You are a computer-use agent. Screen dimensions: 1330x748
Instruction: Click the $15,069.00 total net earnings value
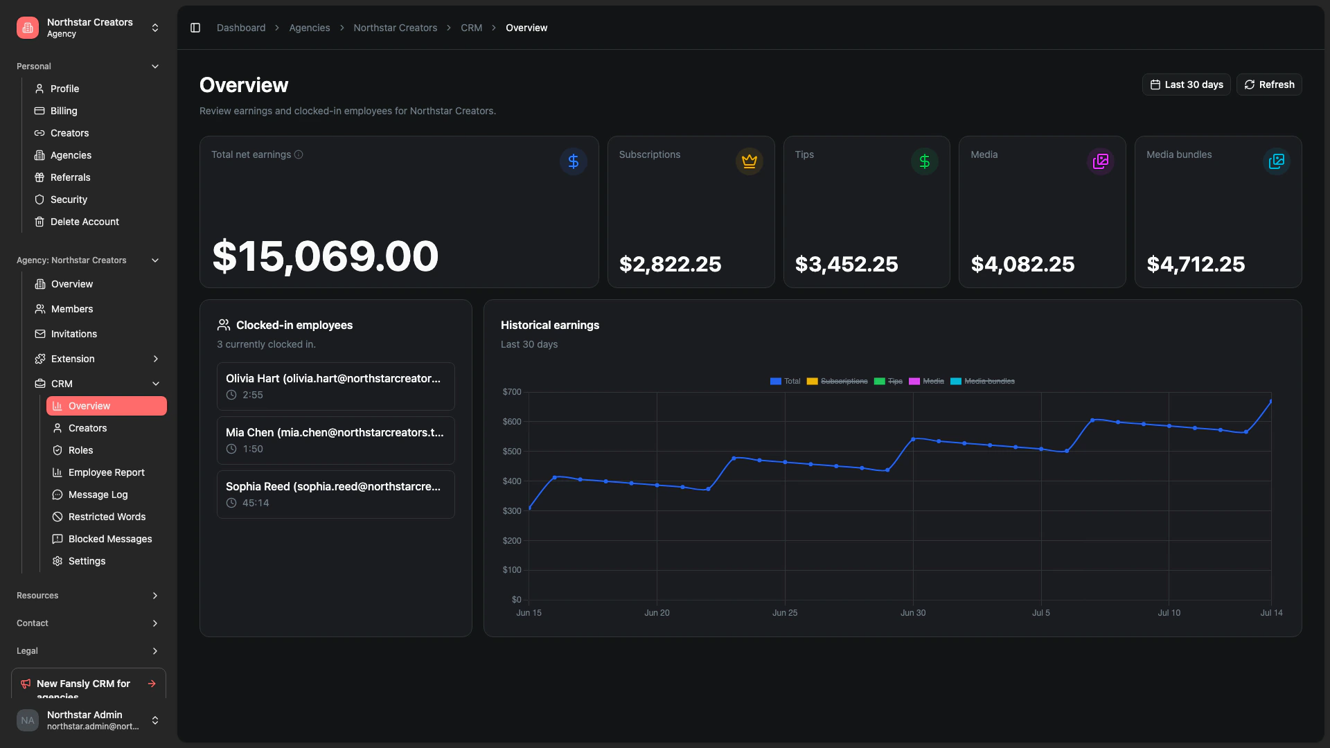(x=326, y=256)
